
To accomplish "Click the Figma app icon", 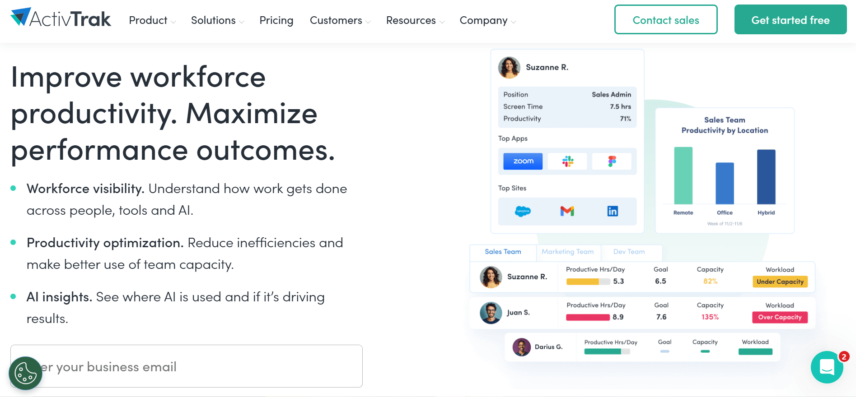I will tap(612, 161).
